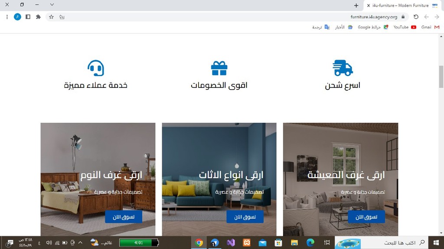Open the Gmail bookmark
Image resolution: width=444 pixels, height=249 pixels.
coord(430,27)
